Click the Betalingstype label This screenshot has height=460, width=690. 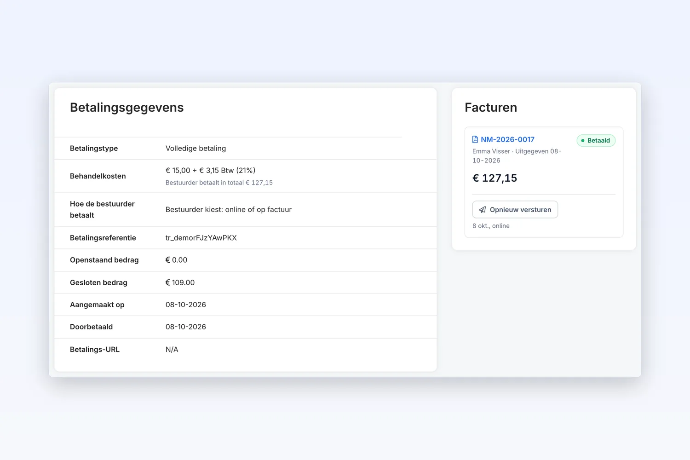coord(94,149)
